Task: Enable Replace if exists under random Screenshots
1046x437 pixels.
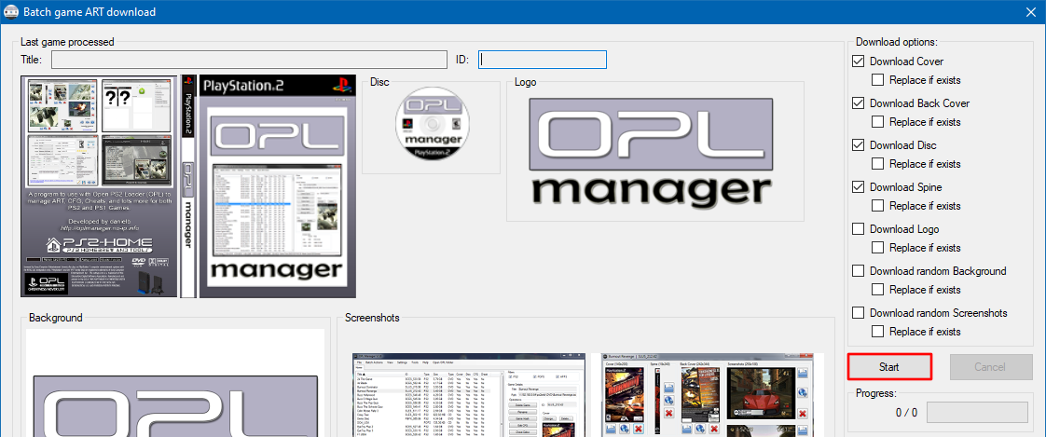Action: [878, 333]
